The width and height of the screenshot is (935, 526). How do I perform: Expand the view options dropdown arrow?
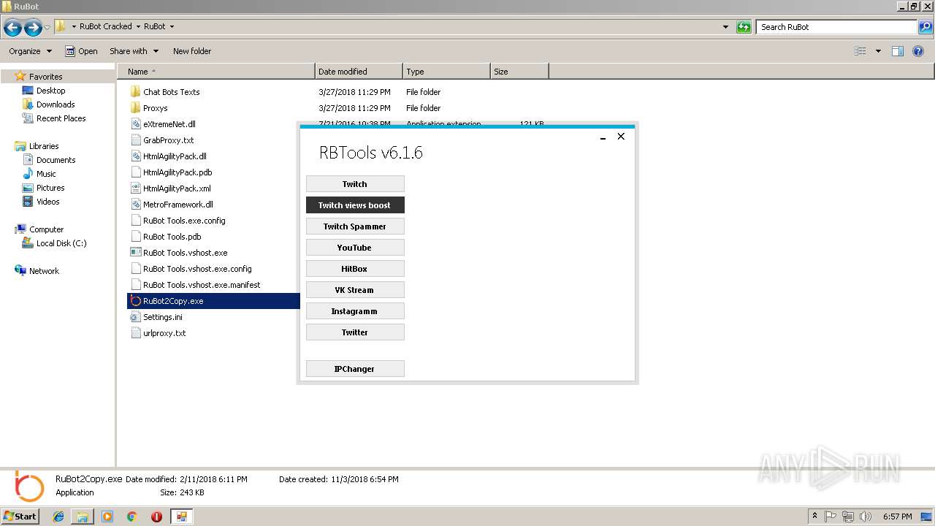pyautogui.click(x=878, y=51)
